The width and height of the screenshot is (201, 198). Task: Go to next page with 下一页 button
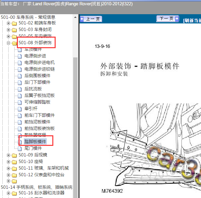click(168, 19)
